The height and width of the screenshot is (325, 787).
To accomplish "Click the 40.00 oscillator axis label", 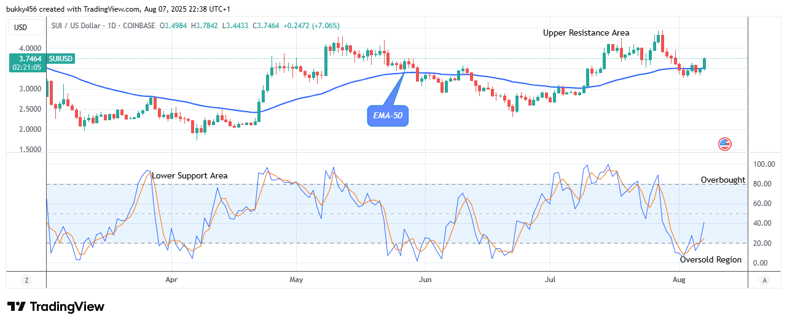I will pos(762,223).
